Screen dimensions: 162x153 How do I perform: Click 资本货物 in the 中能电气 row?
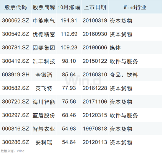tap(121, 21)
